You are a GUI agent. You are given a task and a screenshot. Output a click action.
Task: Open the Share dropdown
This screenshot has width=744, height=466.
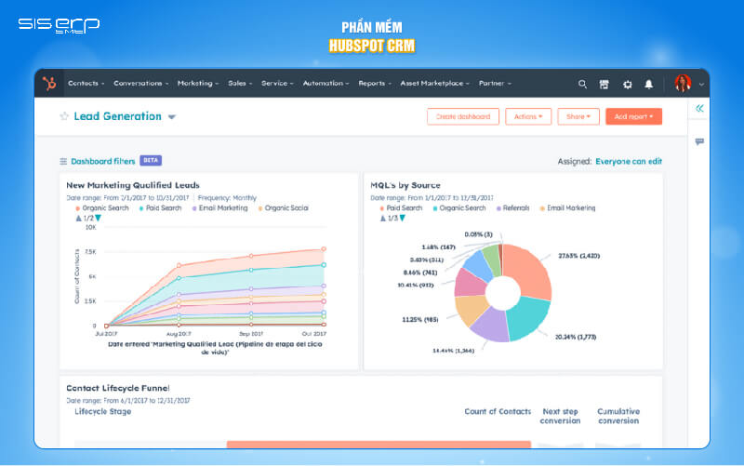click(578, 116)
